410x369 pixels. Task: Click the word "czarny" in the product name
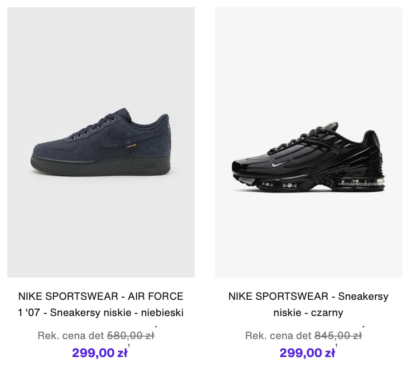(328, 313)
